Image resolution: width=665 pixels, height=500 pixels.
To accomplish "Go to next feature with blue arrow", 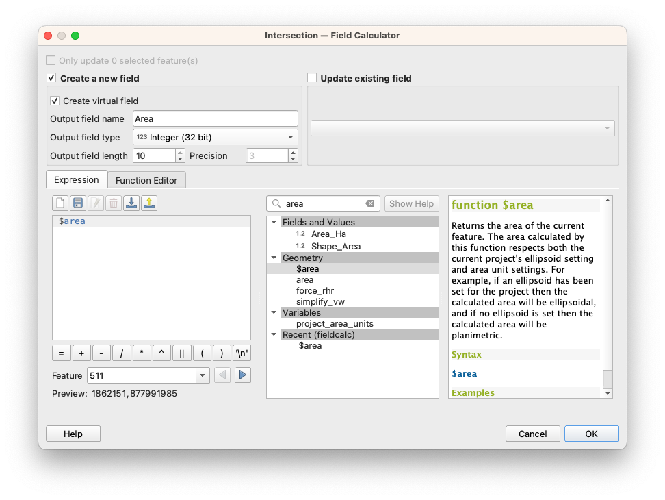I will [242, 375].
